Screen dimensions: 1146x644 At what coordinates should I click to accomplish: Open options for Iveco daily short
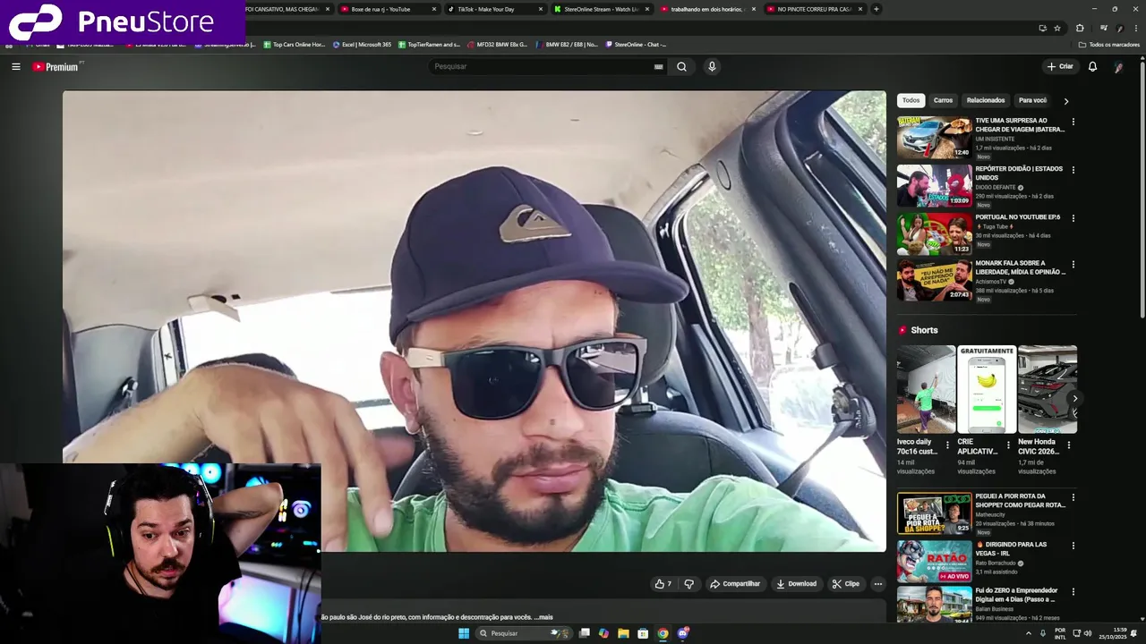pos(948,445)
